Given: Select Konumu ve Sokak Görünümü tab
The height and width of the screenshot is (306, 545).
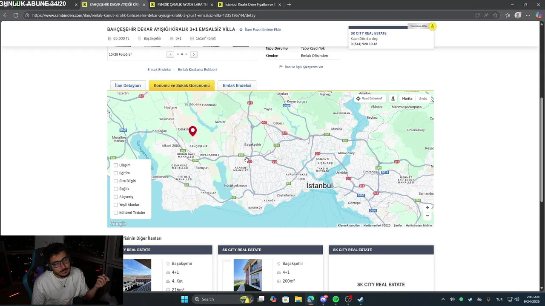Looking at the screenshot, I should [182, 85].
